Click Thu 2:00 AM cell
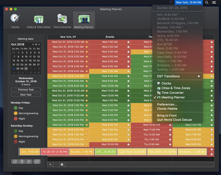This screenshot has height=175, width=221. [152, 144]
